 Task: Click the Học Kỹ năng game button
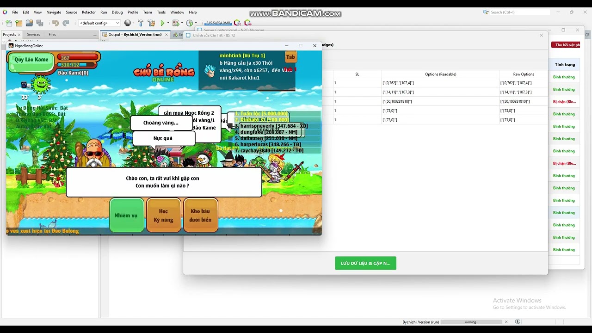pyautogui.click(x=163, y=216)
